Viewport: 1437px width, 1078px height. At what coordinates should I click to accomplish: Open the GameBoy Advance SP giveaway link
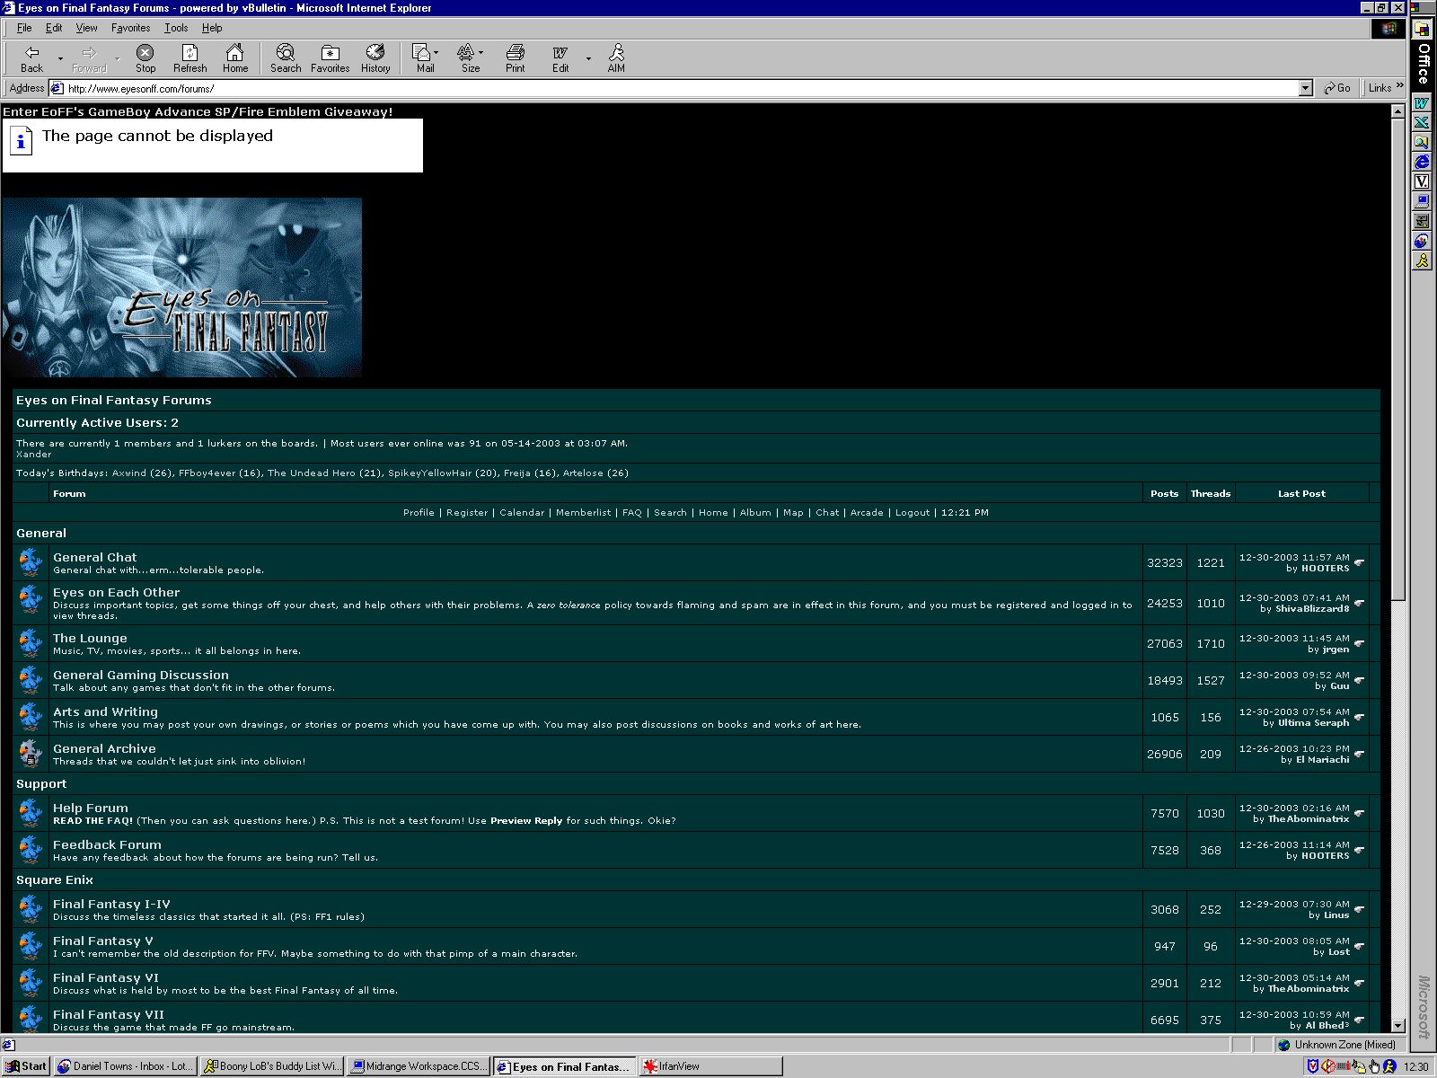(198, 111)
